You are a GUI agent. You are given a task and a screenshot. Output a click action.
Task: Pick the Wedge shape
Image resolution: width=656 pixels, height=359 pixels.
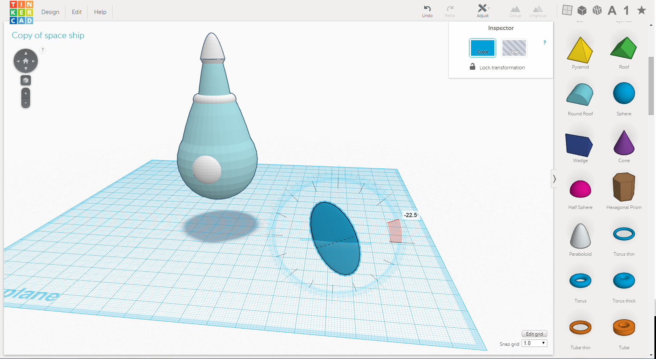580,148
